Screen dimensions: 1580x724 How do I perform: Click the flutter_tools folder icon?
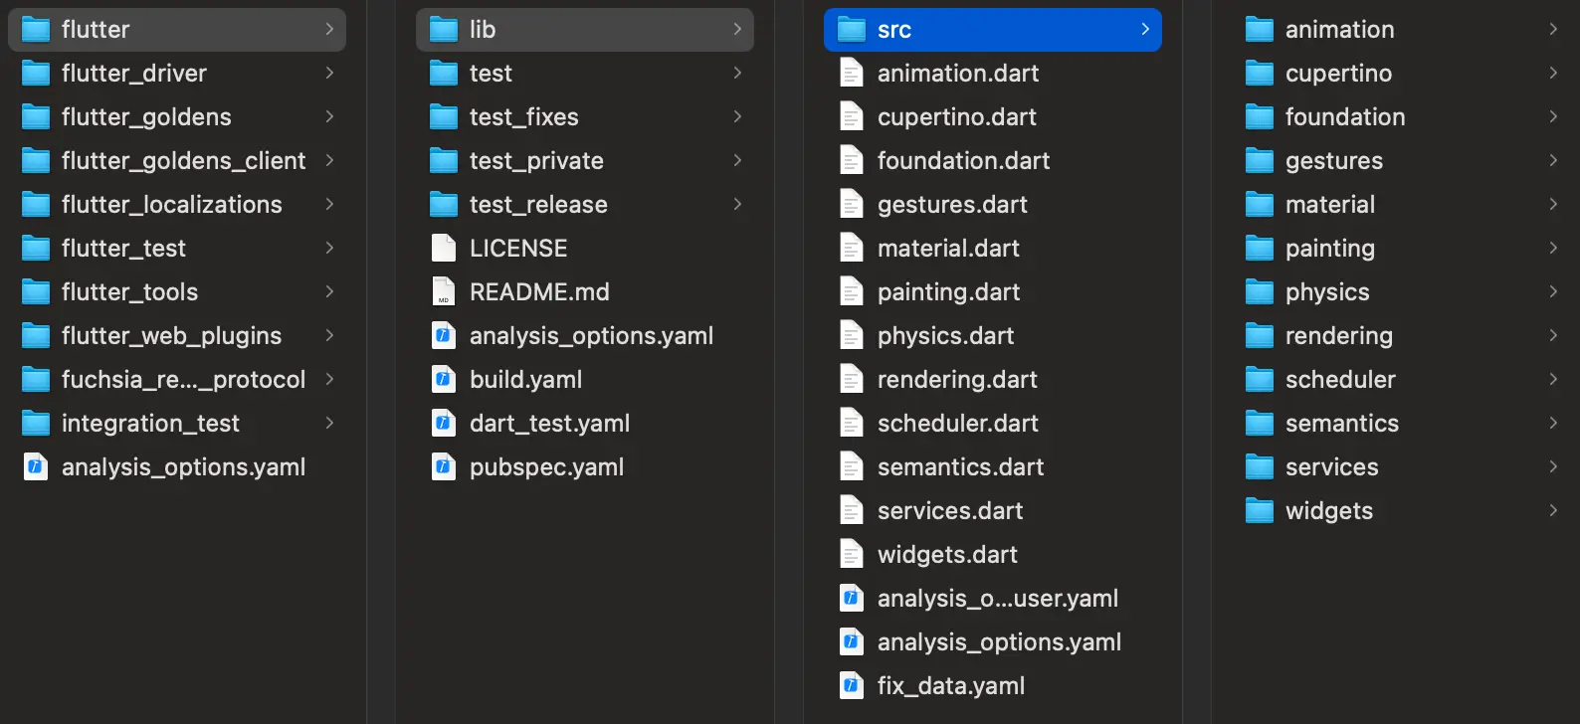[x=36, y=292]
